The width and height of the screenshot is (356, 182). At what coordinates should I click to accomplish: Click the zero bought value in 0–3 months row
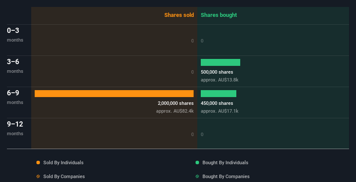[202, 41]
